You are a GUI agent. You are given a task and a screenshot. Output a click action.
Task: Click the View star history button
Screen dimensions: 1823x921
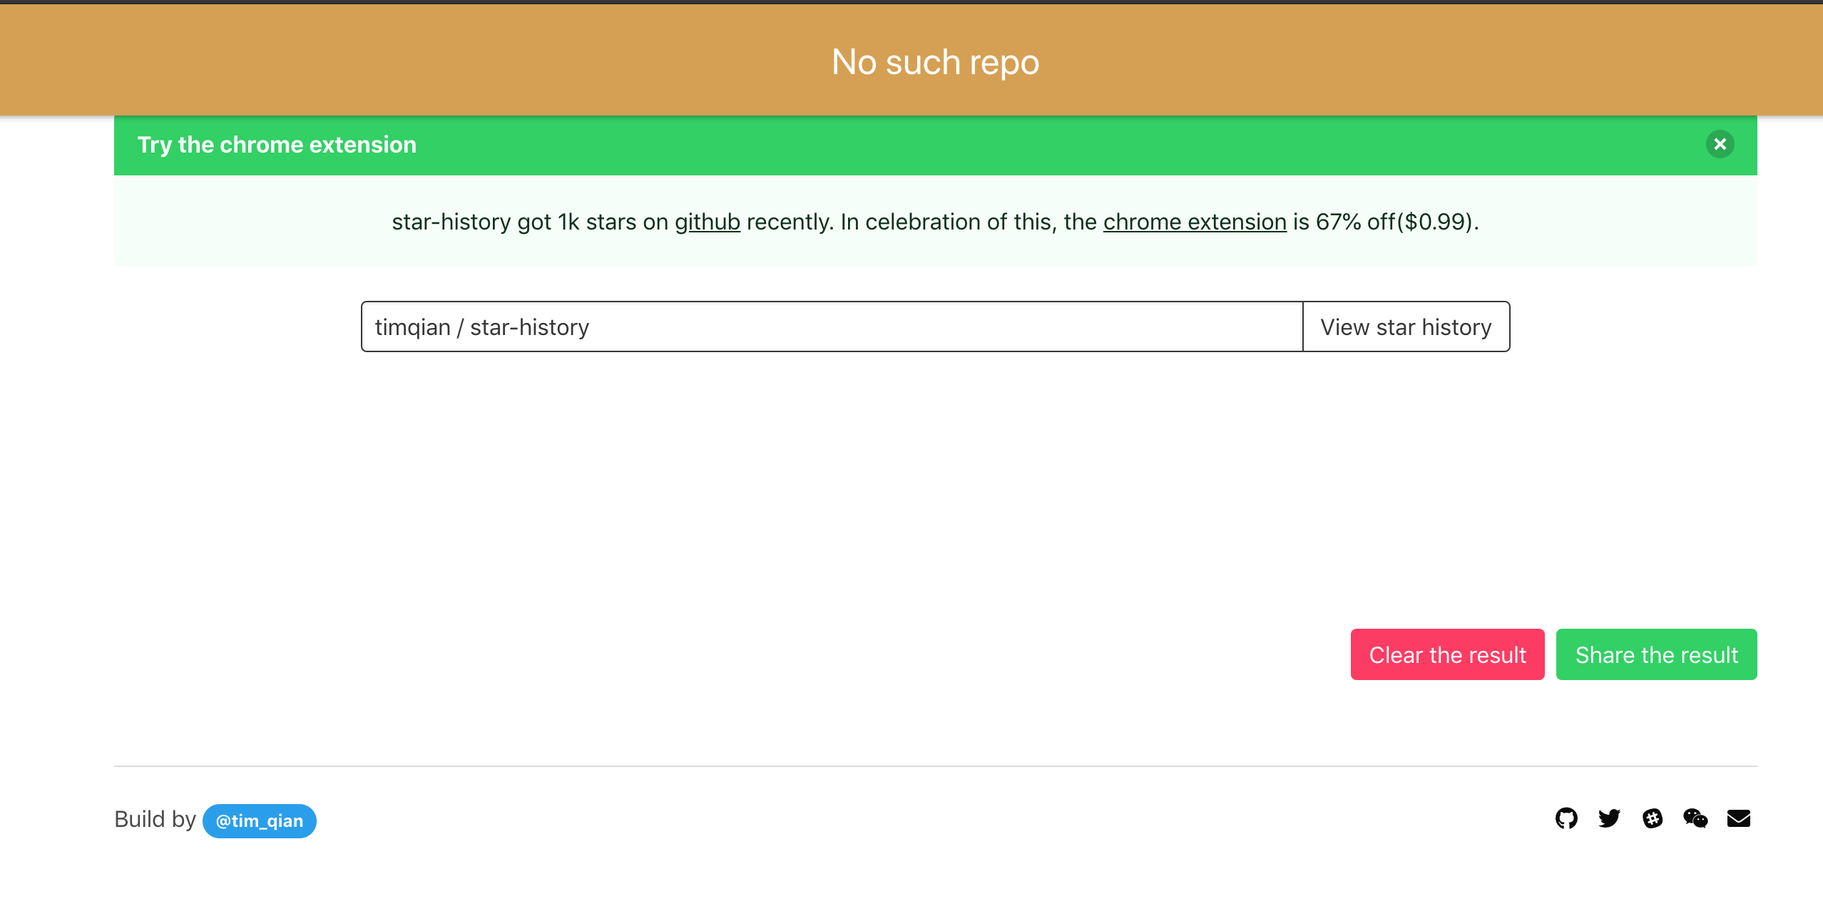tap(1406, 326)
